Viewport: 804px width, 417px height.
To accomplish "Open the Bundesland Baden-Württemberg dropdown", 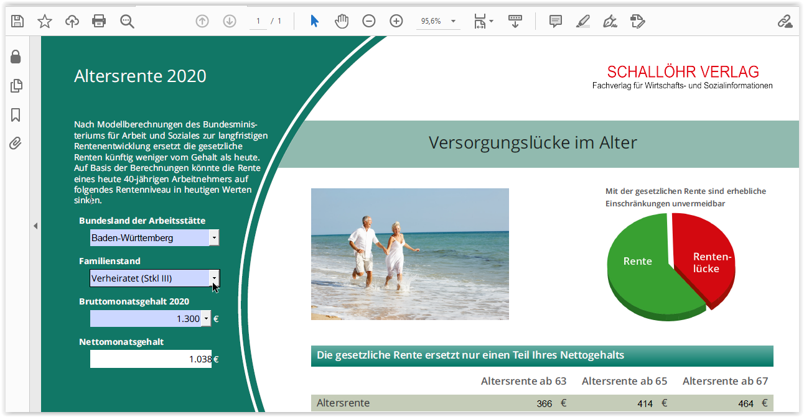I will click(x=214, y=237).
